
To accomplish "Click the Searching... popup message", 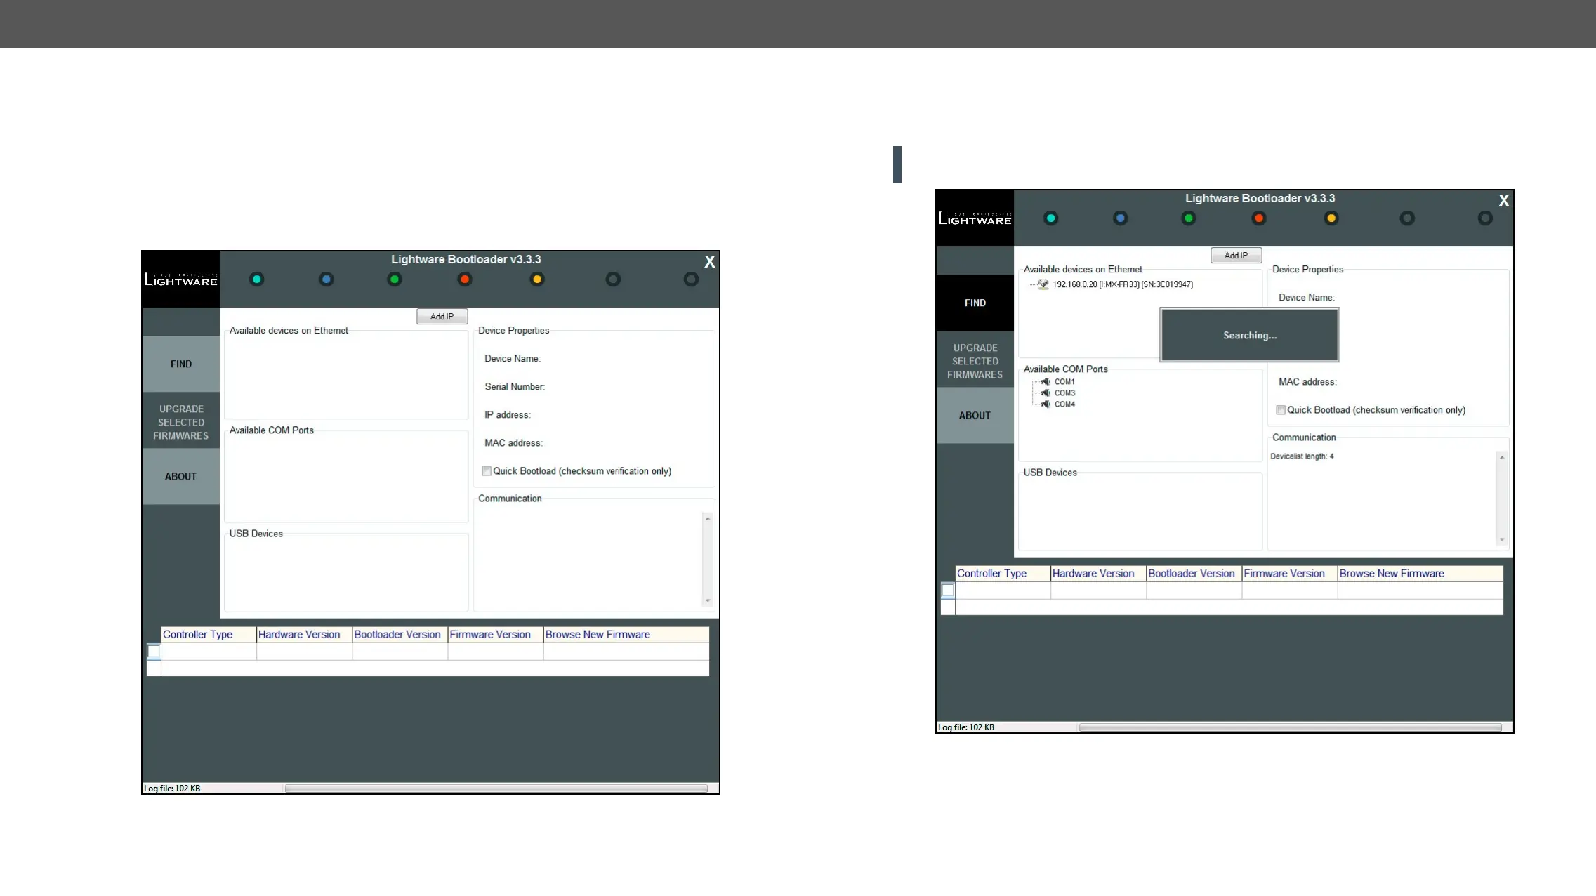I will coord(1250,335).
